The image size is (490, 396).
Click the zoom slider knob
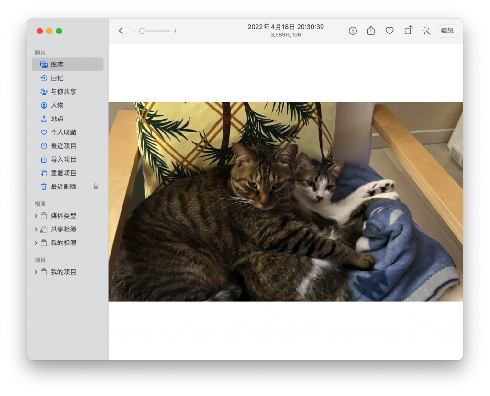coord(142,31)
